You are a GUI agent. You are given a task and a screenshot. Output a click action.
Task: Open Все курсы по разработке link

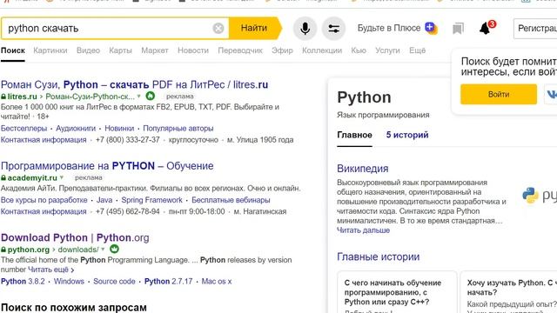click(x=44, y=200)
